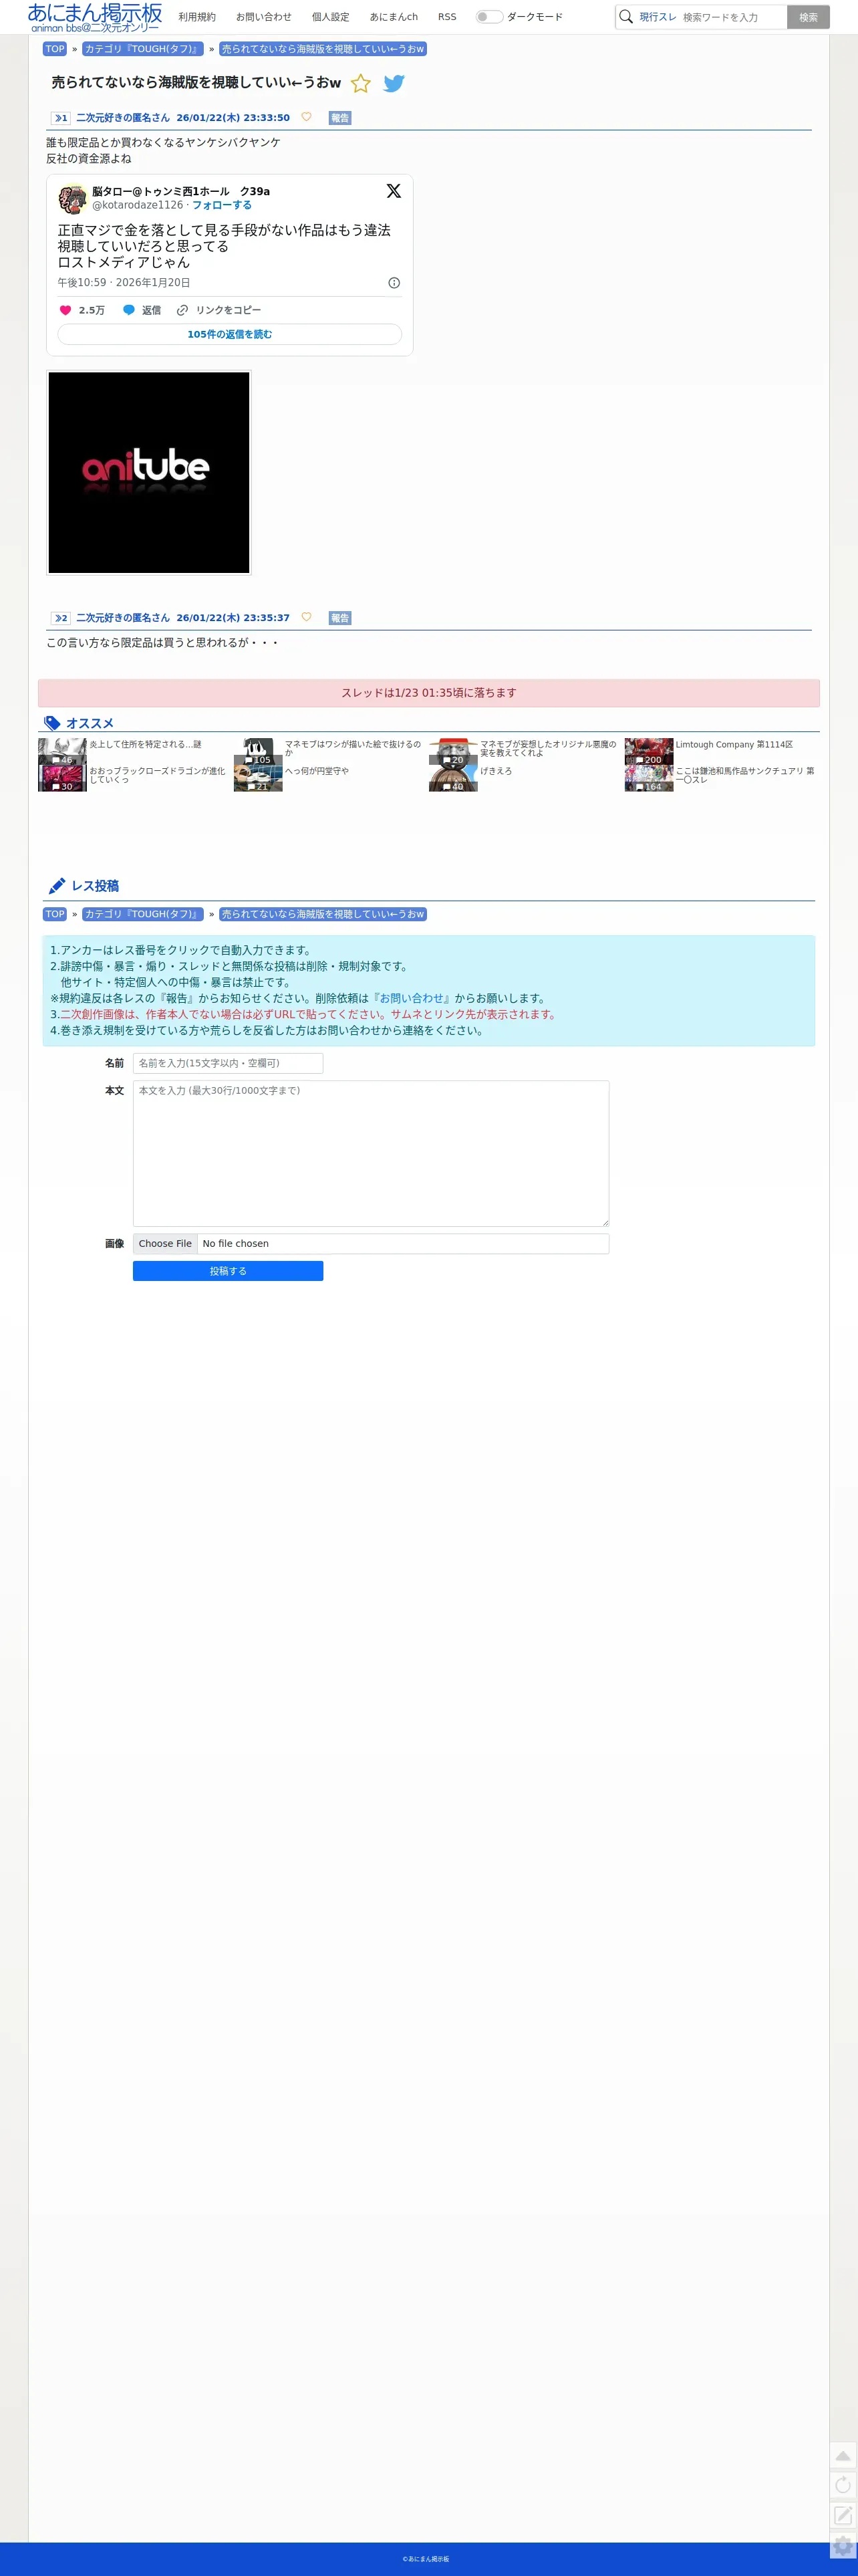Open settings via the floating gear button
The image size is (858, 2576).
(x=843, y=2546)
